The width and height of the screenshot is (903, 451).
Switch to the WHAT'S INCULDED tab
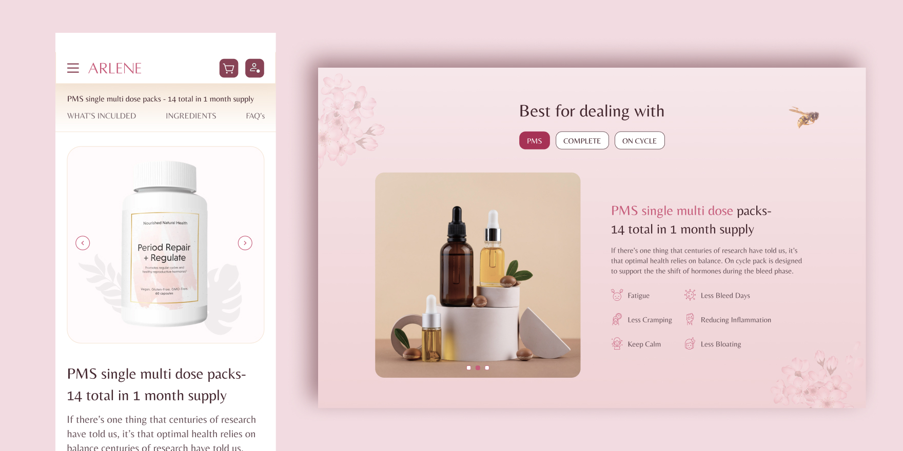102,116
